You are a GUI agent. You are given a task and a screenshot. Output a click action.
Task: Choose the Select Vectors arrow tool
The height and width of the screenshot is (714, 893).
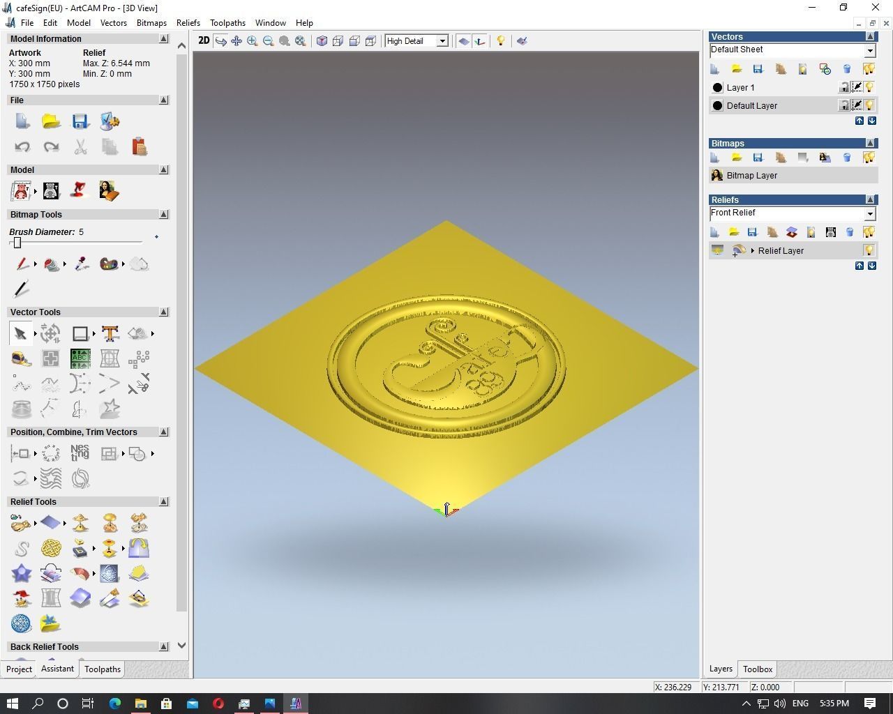[20, 334]
